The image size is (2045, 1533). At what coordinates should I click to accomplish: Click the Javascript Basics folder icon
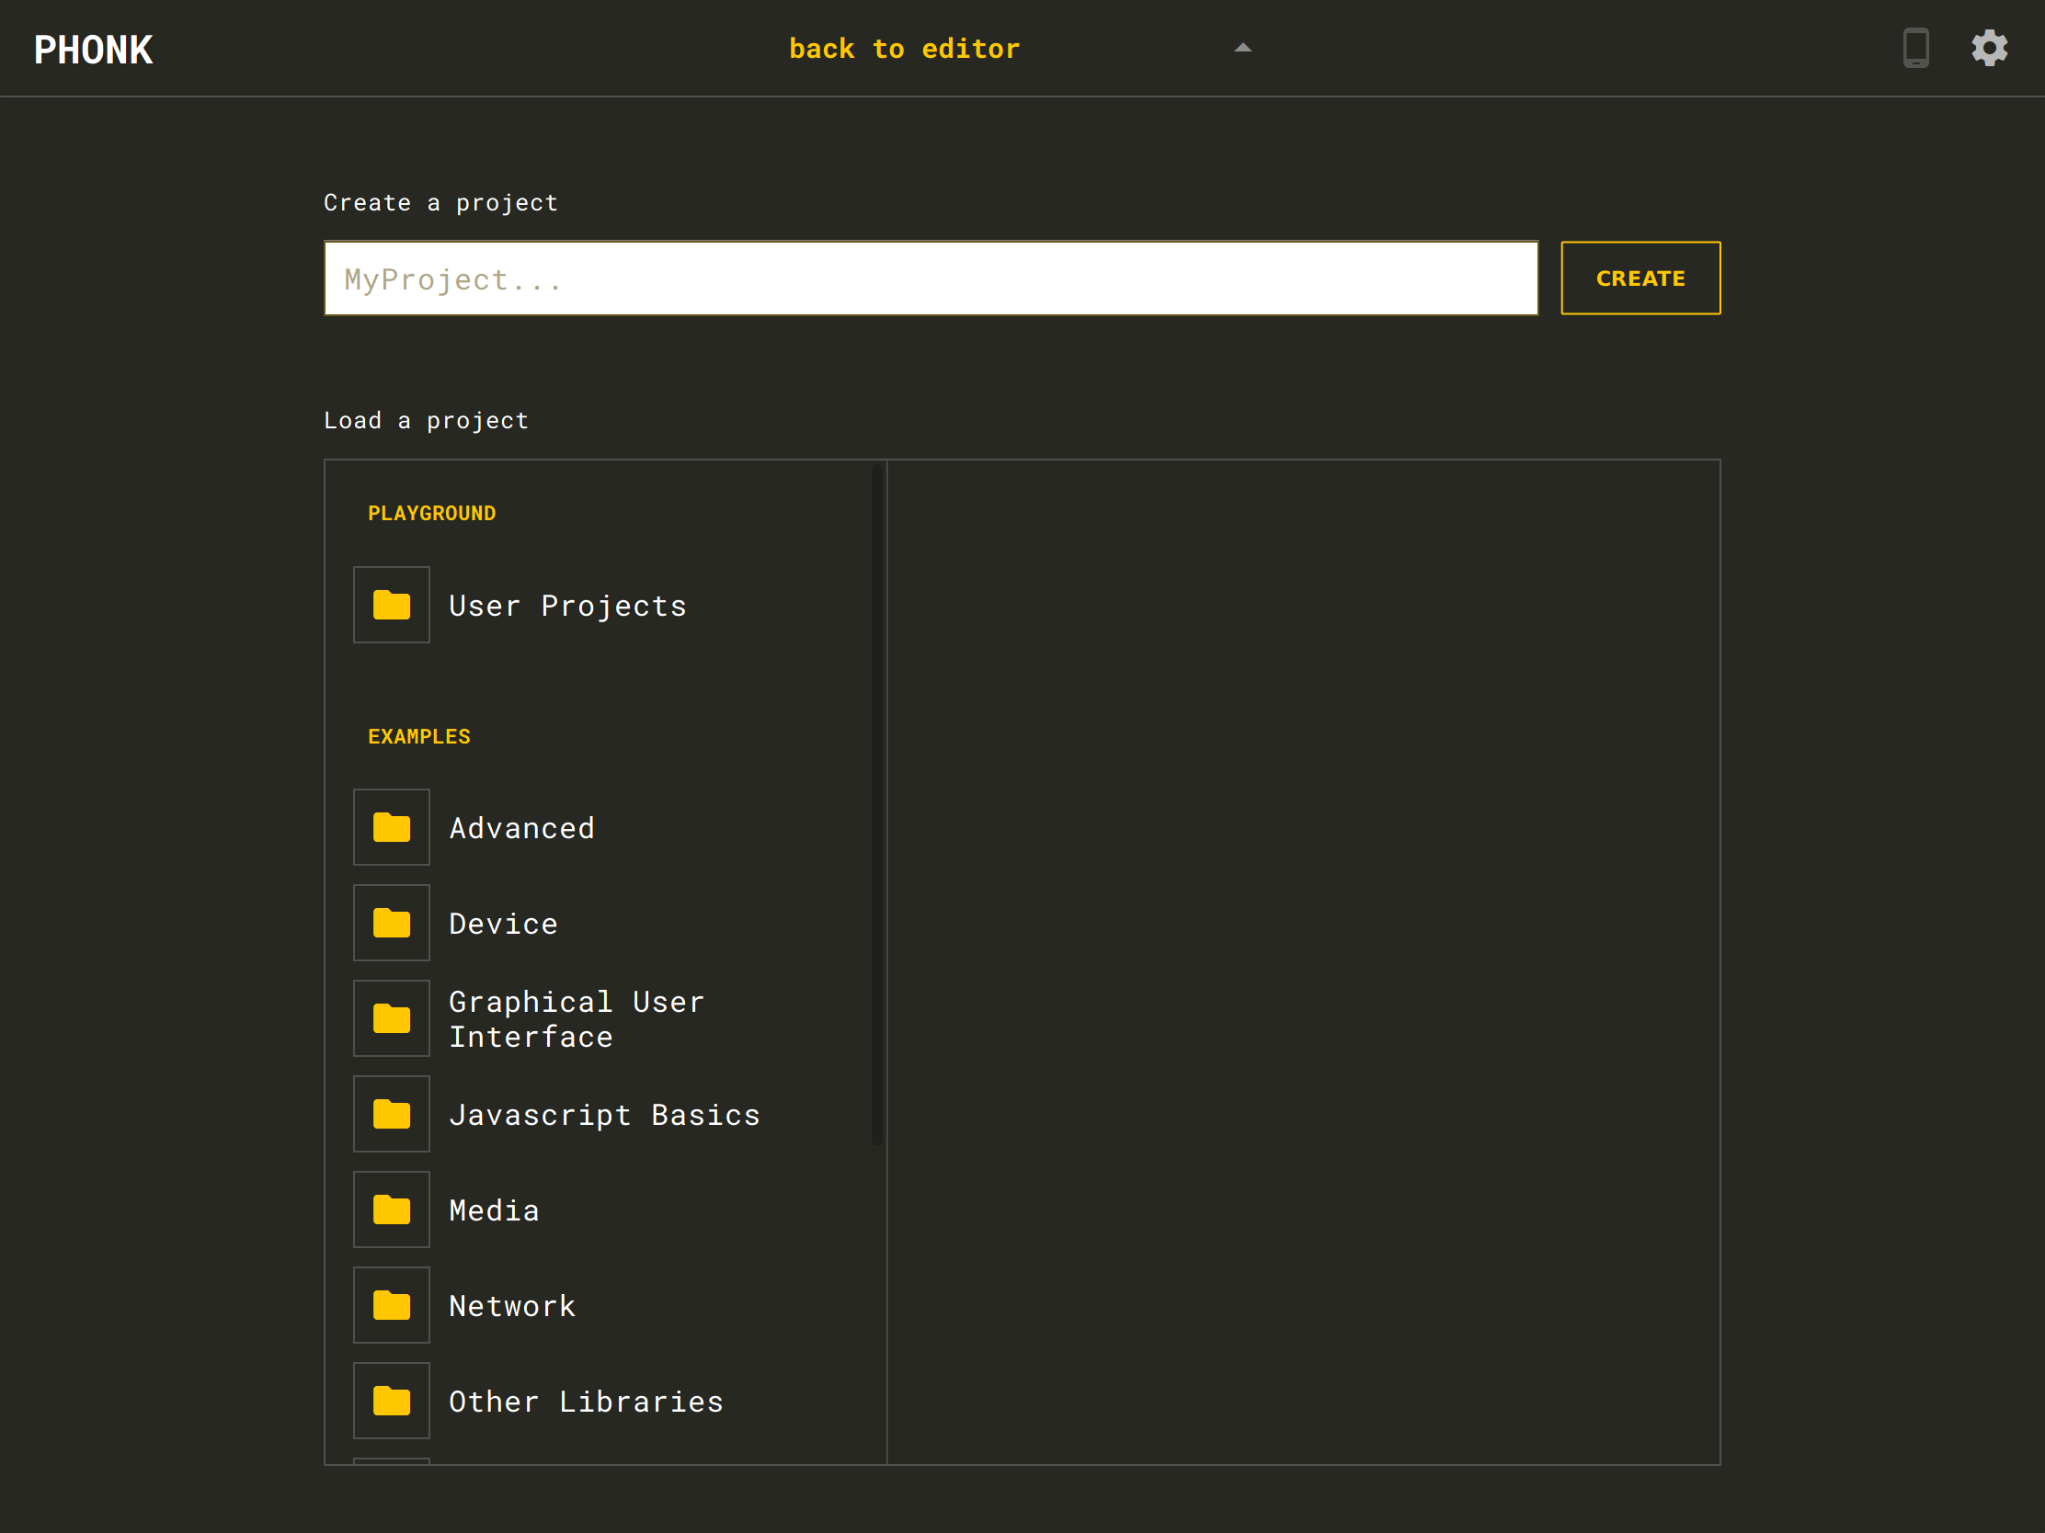click(391, 1115)
